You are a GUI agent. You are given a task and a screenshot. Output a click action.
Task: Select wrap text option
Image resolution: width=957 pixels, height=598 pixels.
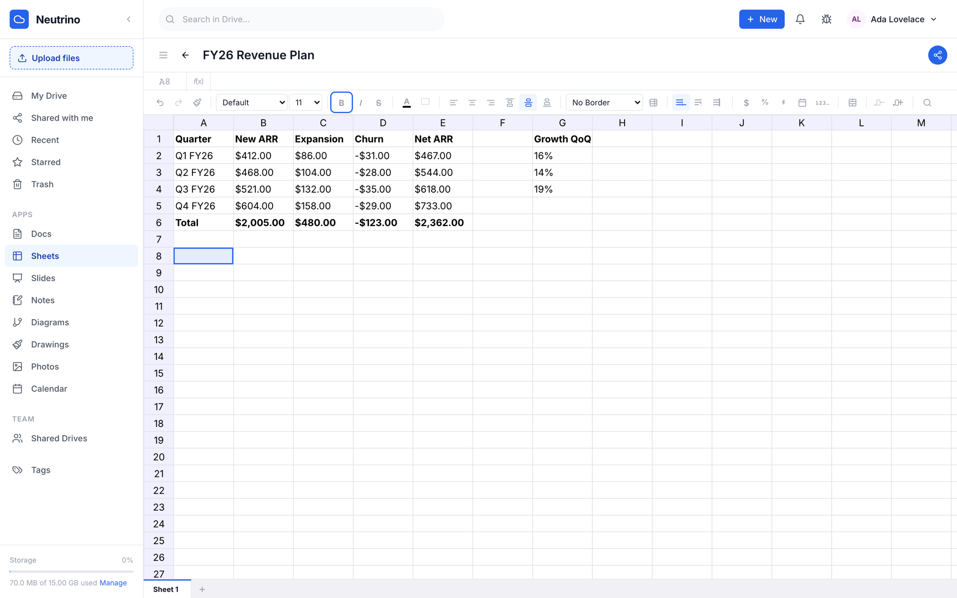pyautogui.click(x=698, y=102)
